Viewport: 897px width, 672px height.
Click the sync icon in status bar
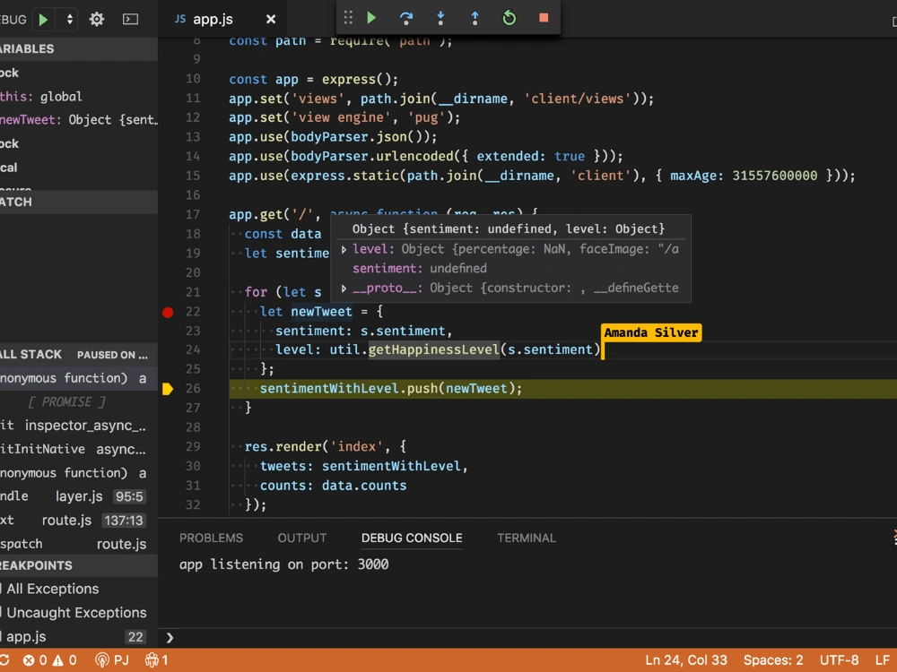tap(4, 660)
